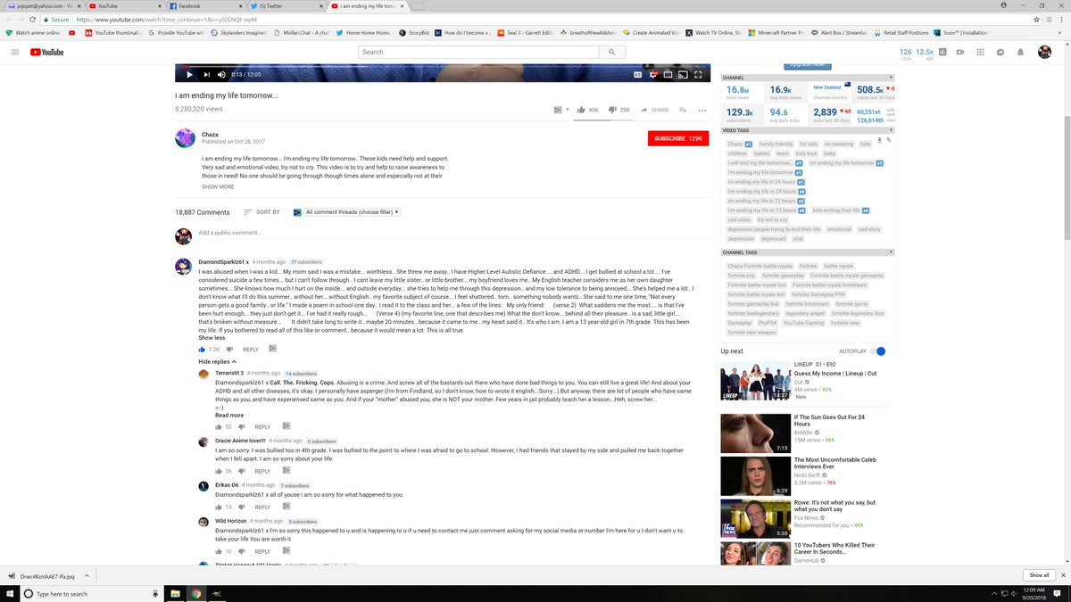Reply to Gracie Anime lover comment

262,471
